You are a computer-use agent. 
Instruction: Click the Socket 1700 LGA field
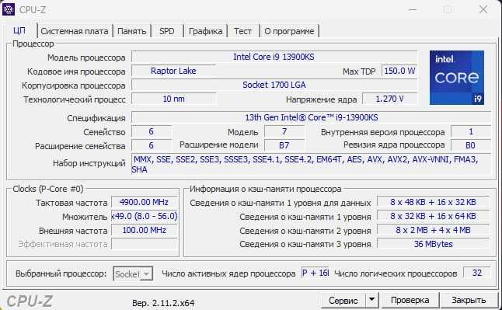[x=274, y=85]
